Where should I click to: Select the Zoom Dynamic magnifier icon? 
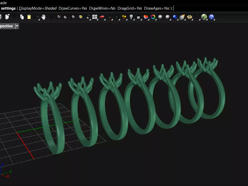tap(59, 17)
